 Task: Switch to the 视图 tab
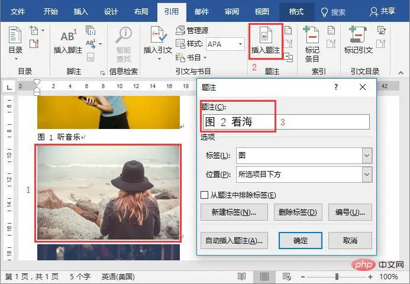262,11
